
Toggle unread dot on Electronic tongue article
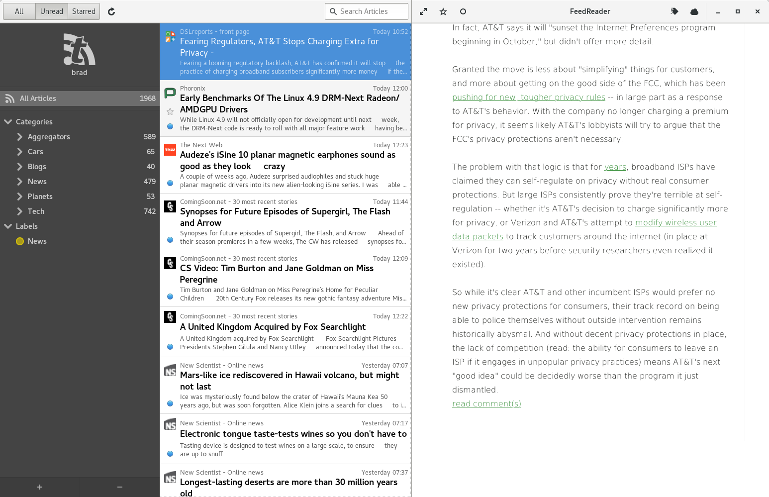click(x=170, y=454)
